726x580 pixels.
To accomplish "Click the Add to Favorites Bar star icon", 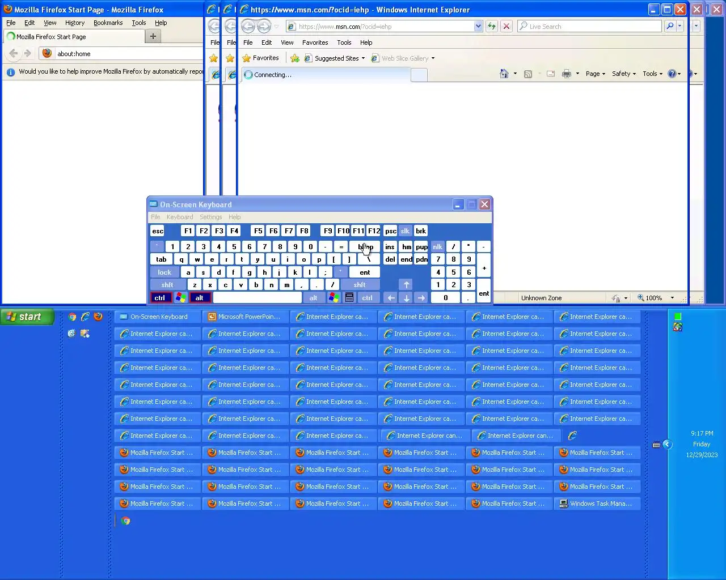I will 295,58.
